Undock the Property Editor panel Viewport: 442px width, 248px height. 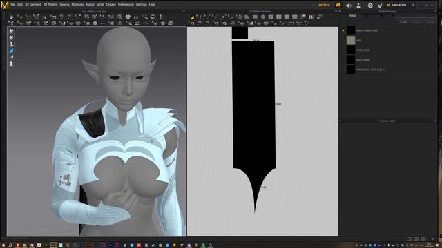point(435,121)
